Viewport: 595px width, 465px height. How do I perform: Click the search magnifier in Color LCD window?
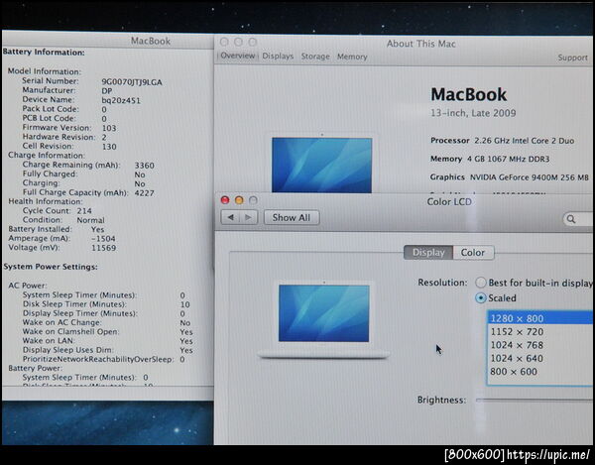point(571,219)
